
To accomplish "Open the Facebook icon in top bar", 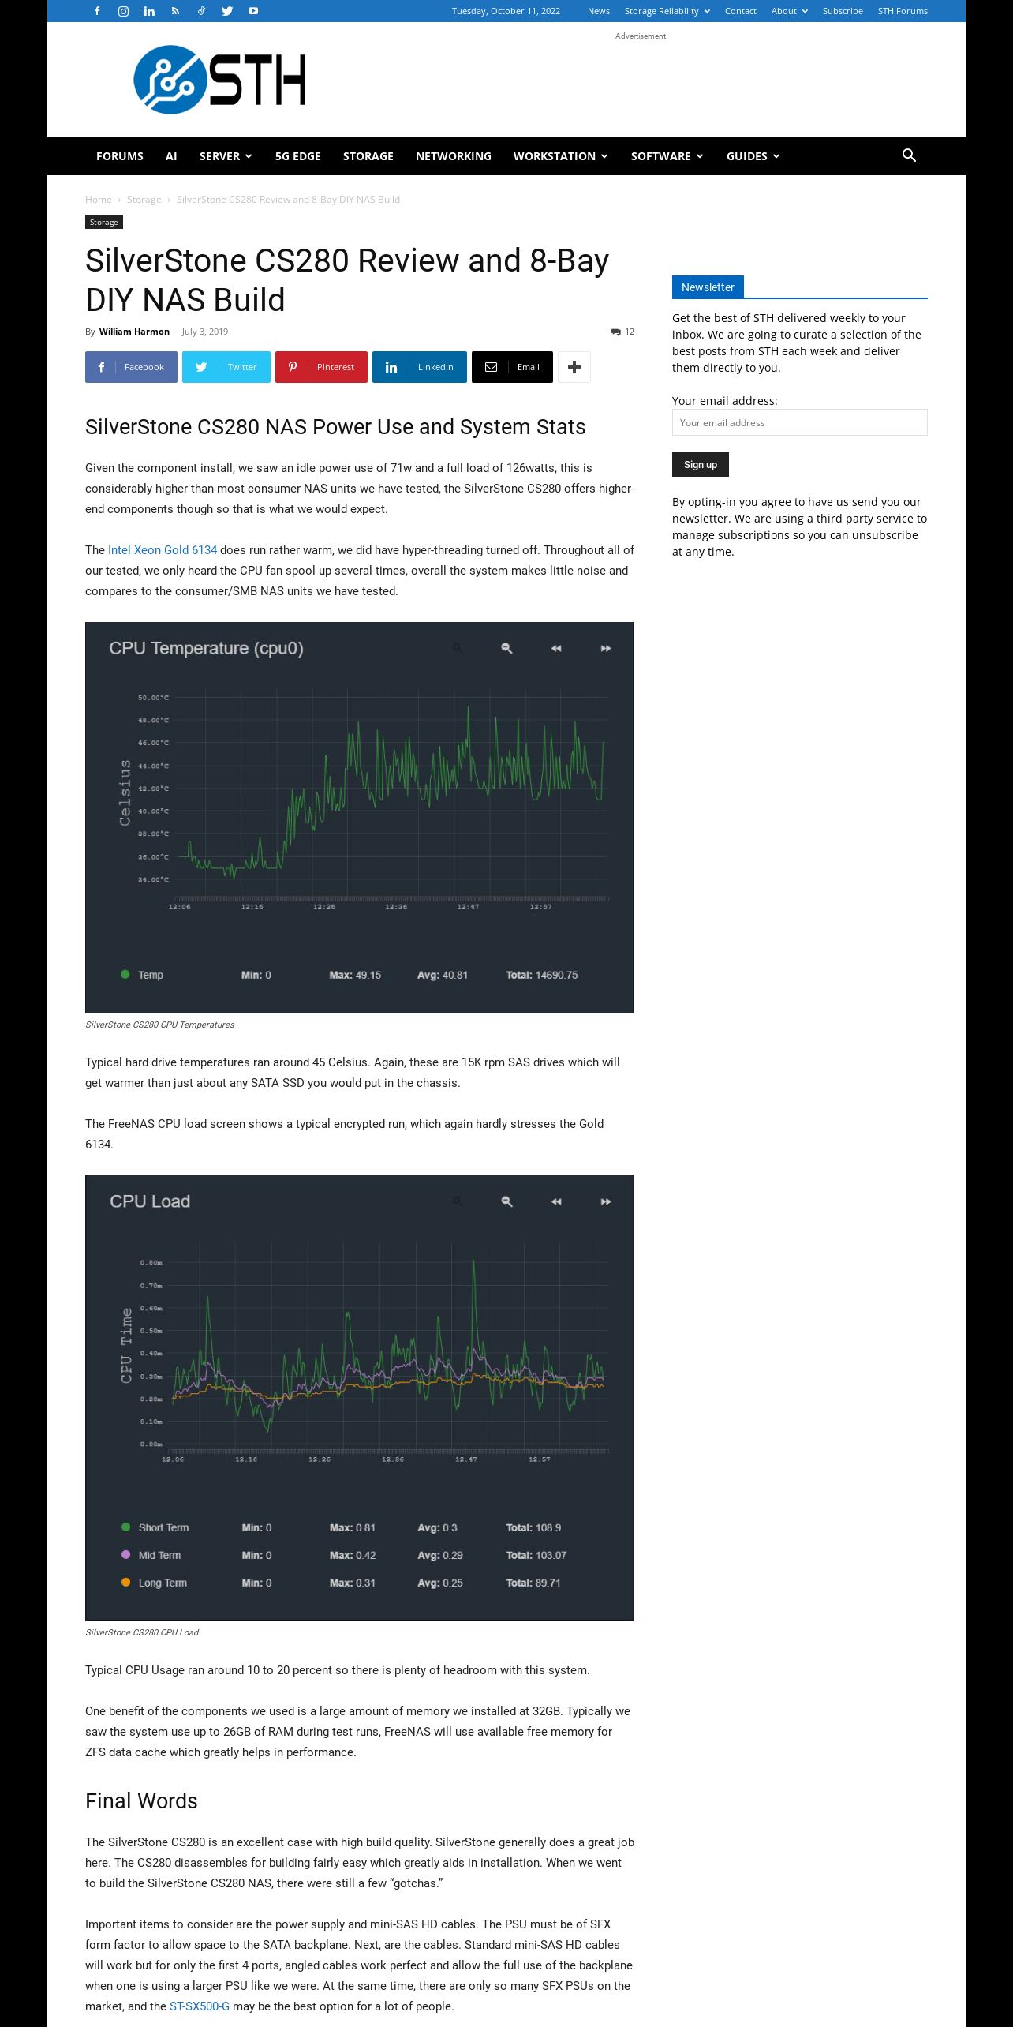I will 97,11.
